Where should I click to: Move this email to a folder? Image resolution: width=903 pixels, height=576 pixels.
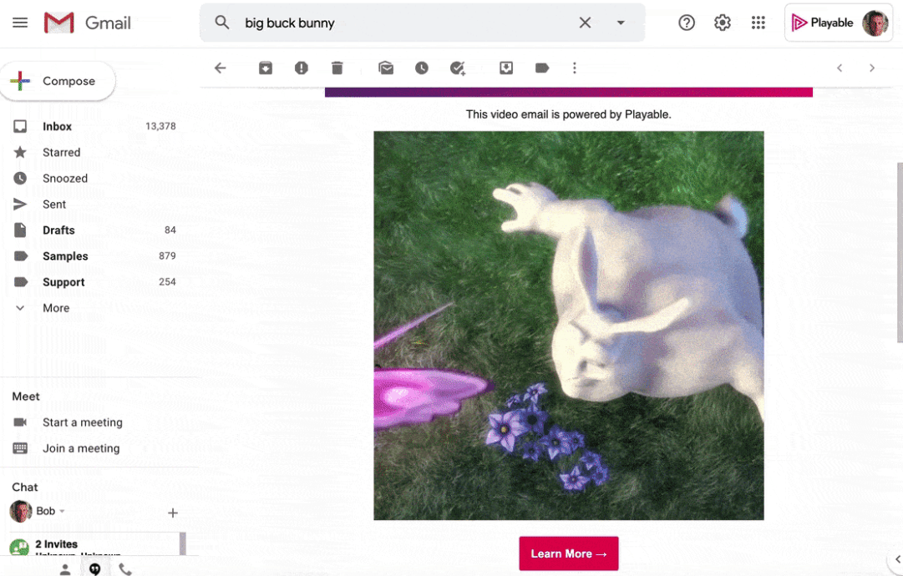[506, 68]
